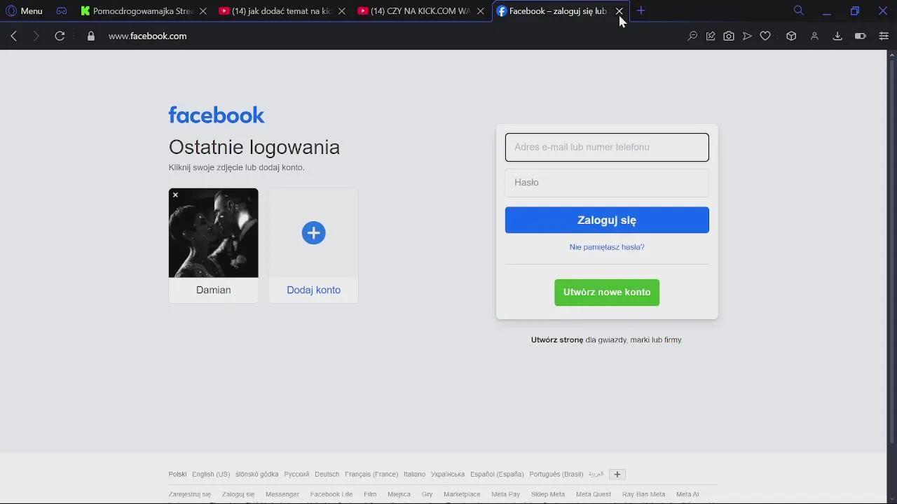
Task: Close the 'CZY NA KICK.COM' tab
Action: pos(481,11)
